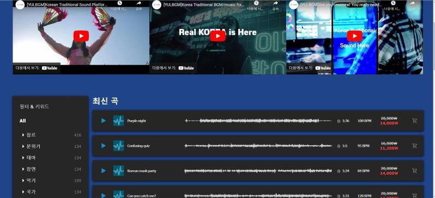Click the 199 count beside 악기
Image resolution: width=435 pixels, height=198 pixels.
[77, 181]
